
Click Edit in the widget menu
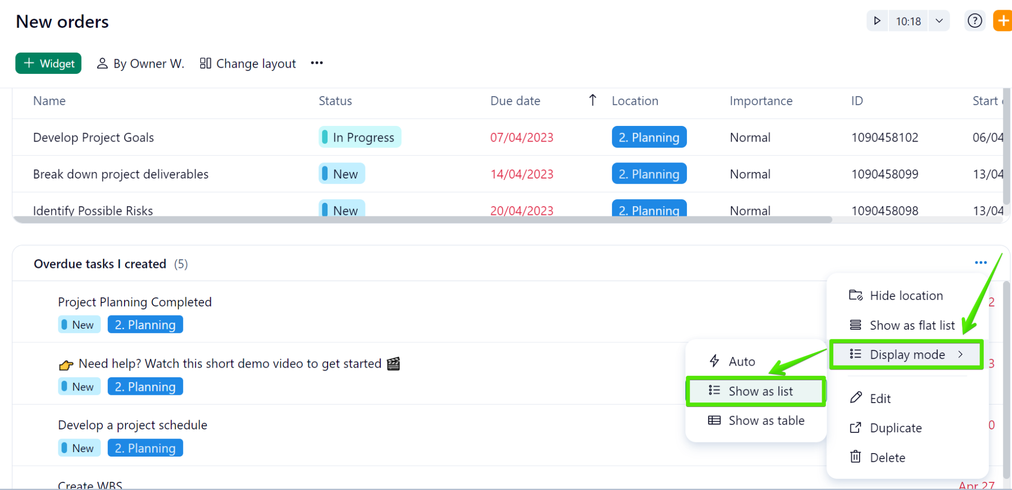870,398
